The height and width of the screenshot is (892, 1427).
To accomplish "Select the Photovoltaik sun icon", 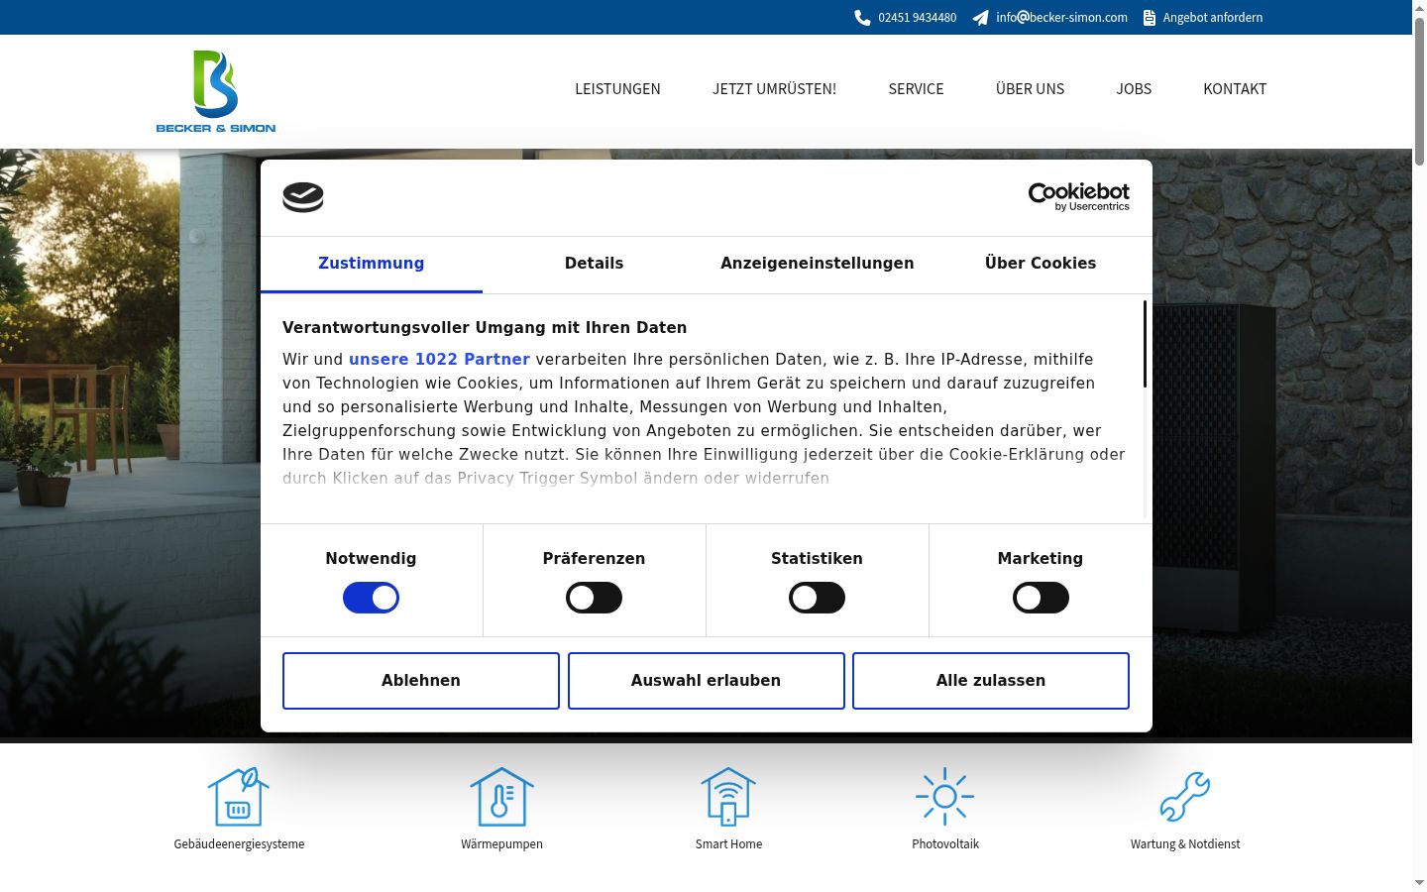I will tap(945, 796).
